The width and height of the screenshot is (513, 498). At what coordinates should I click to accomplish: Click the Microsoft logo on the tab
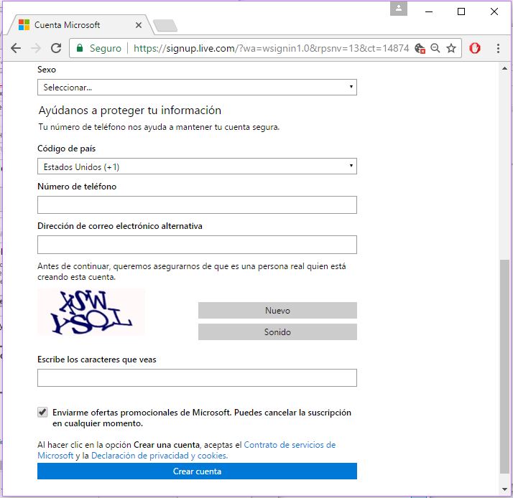pyautogui.click(x=24, y=25)
